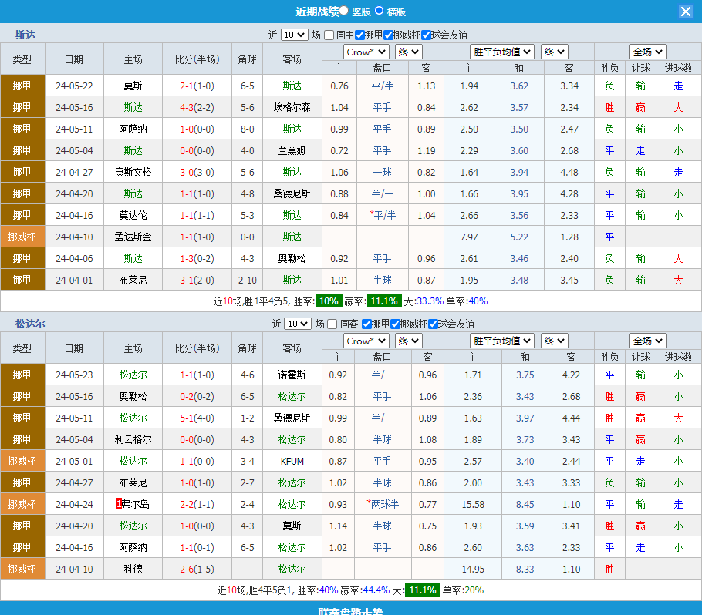Click the 弗尔岛 home team link
The height and width of the screenshot is (615, 702).
point(135,504)
